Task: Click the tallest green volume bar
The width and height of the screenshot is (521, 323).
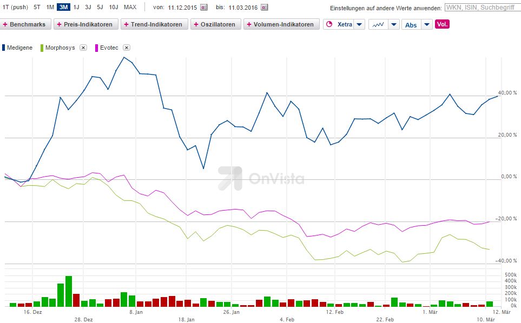Action: pyautogui.click(x=69, y=291)
